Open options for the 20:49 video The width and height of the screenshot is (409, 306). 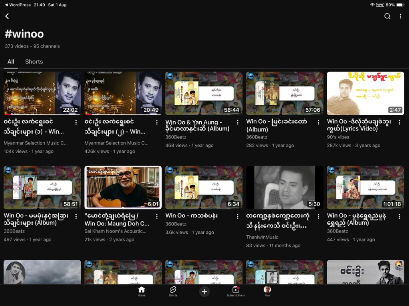pyautogui.click(x=157, y=122)
